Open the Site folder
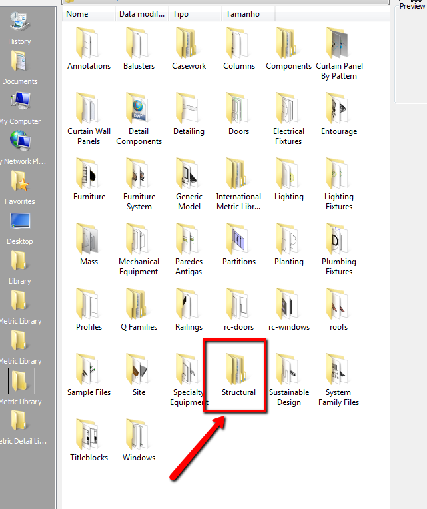 (x=139, y=375)
